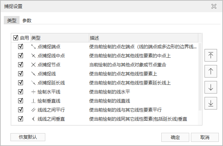This screenshot has height=146, width=223.
Task: Cancel the dialog with 取消
Action: coord(205,137)
